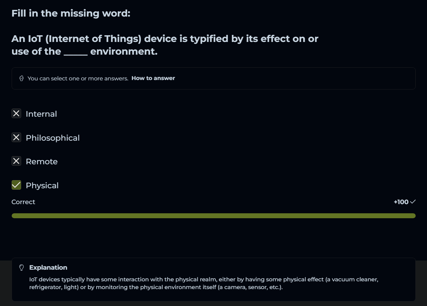The image size is (427, 306).
Task: Click the explanation paragraph about IoT devices
Action: pos(204,283)
